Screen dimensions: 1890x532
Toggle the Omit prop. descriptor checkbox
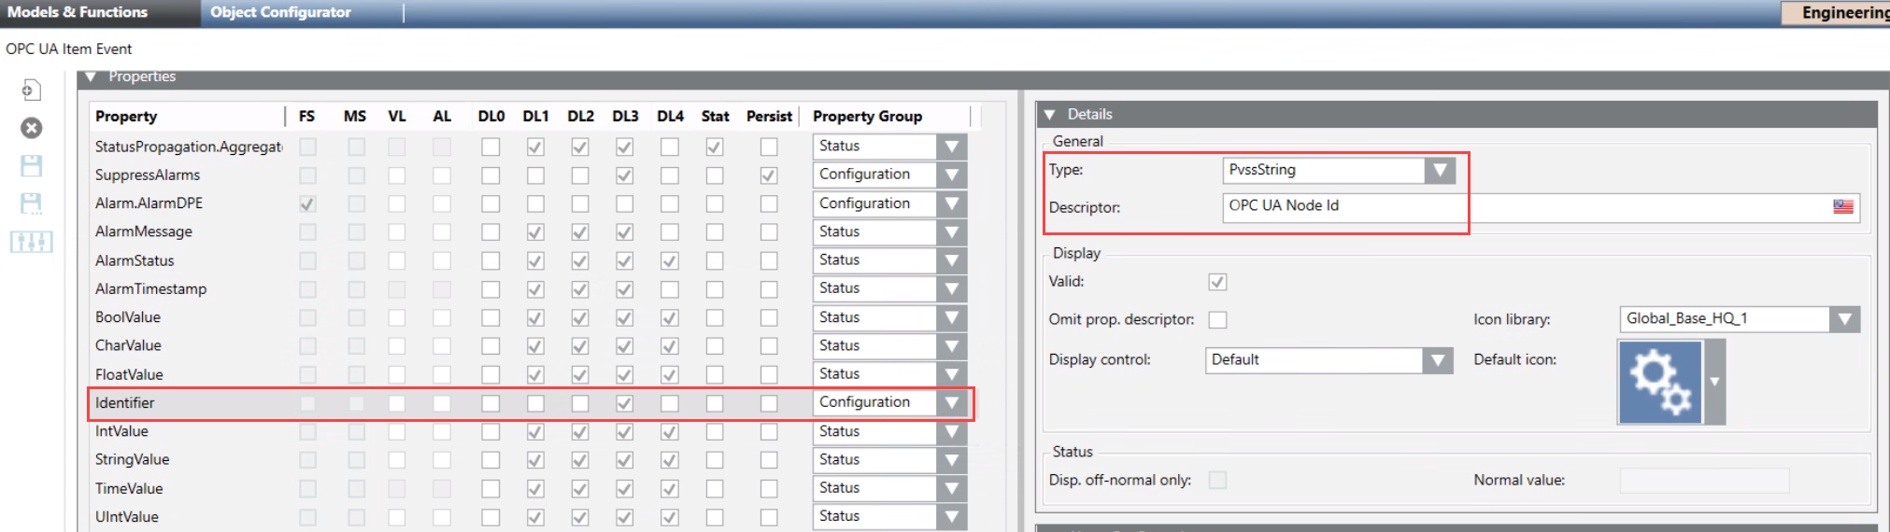(1217, 320)
